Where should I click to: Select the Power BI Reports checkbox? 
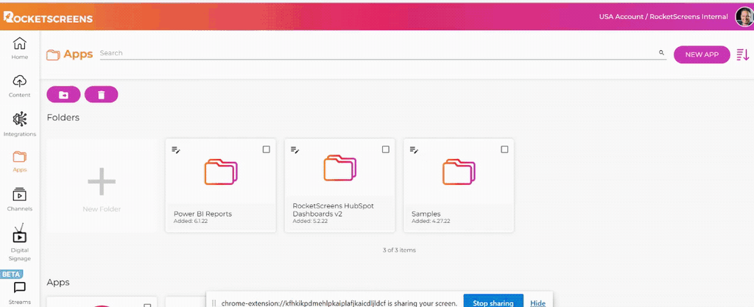267,149
